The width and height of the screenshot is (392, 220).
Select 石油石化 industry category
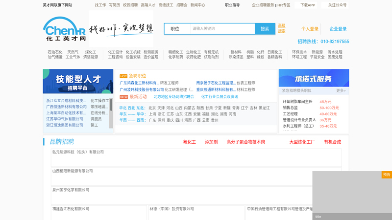[55, 52]
